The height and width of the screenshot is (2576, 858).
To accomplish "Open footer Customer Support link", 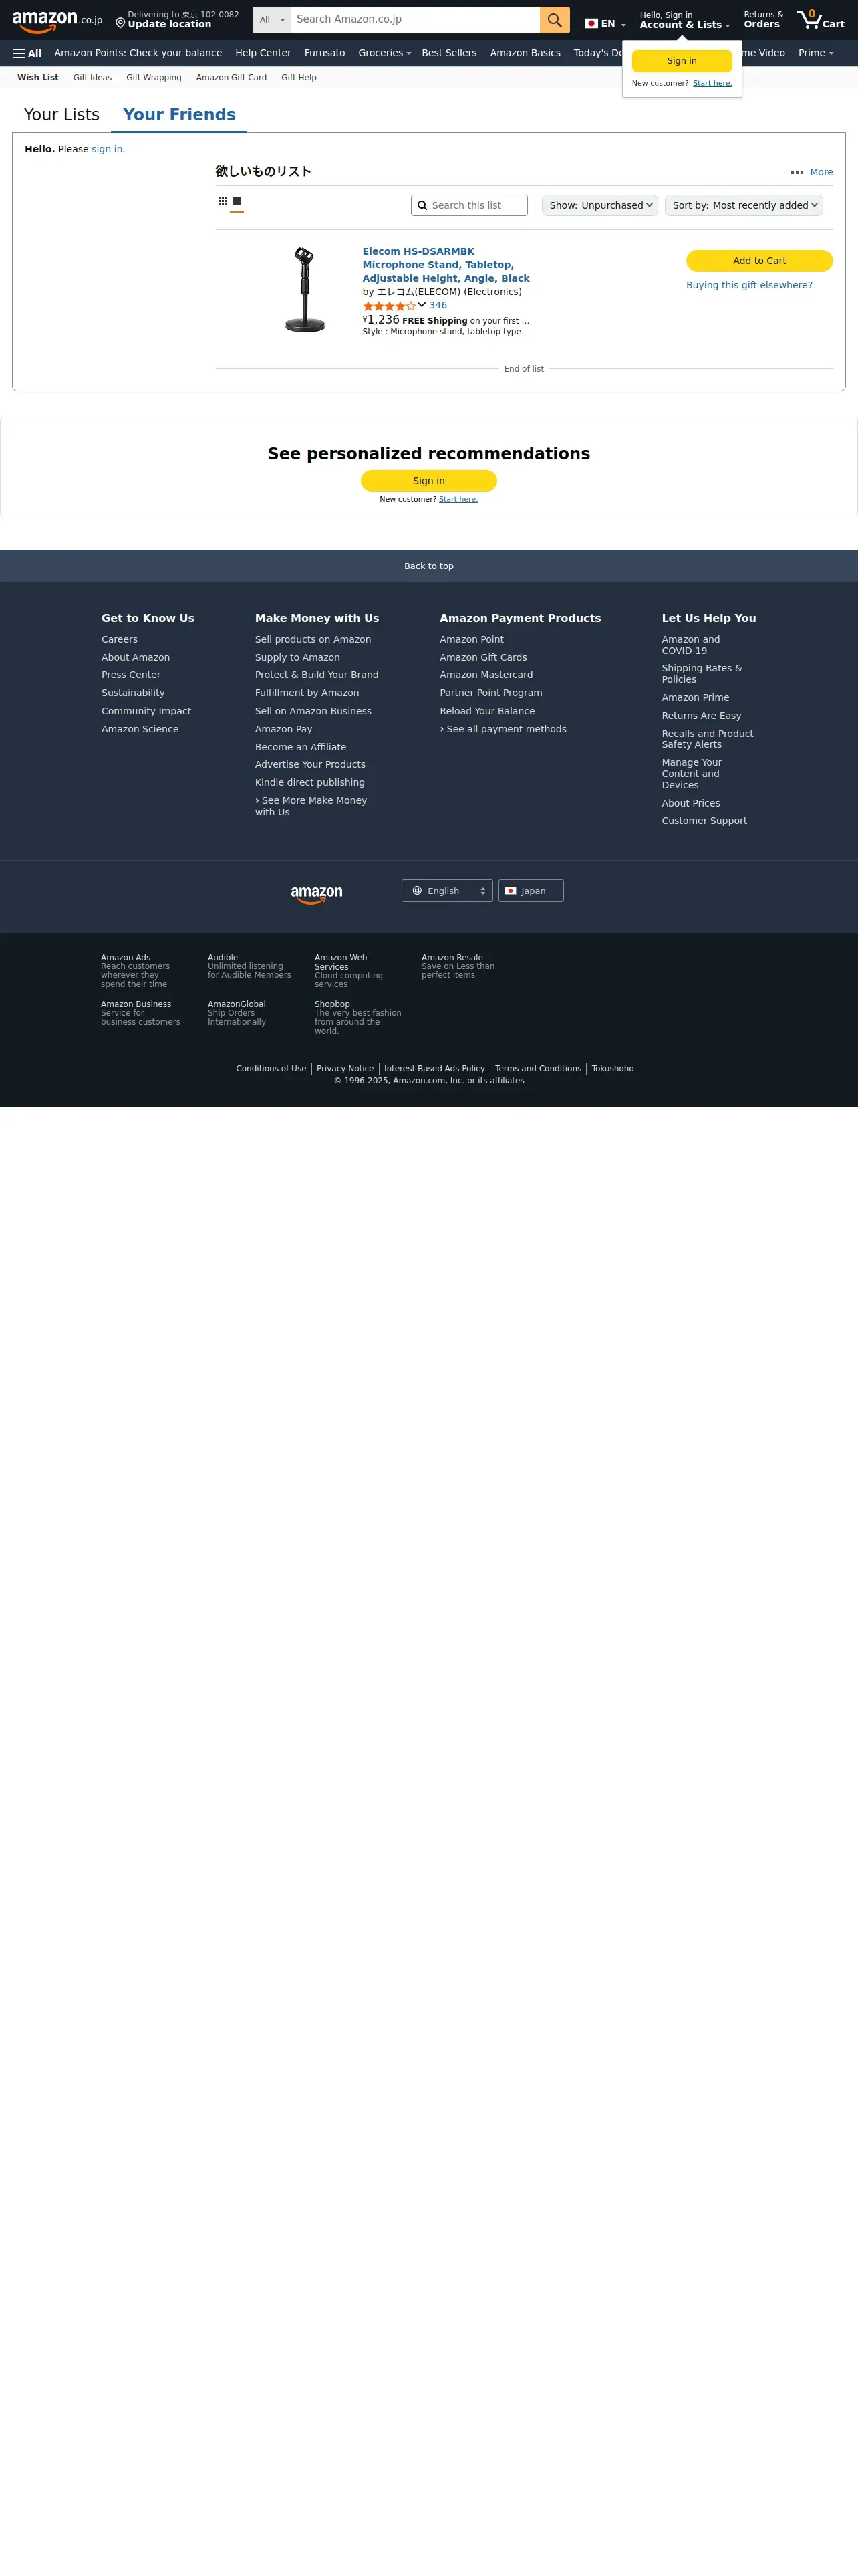I will (704, 821).
